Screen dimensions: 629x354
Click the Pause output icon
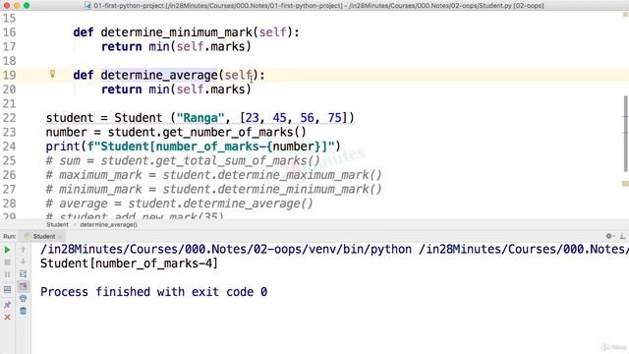click(x=7, y=274)
